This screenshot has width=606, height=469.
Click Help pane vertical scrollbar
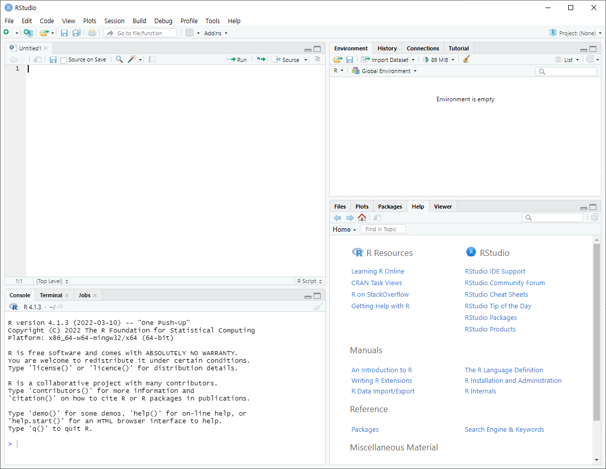(597, 332)
